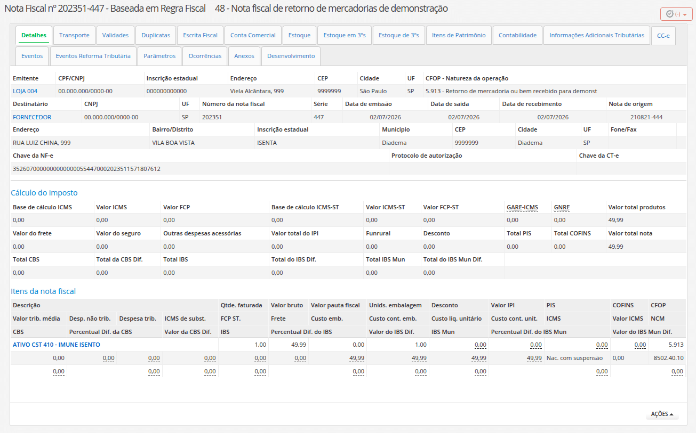Switch to the Contabilidade tab
The width and height of the screenshot is (696, 433).
click(x=517, y=35)
